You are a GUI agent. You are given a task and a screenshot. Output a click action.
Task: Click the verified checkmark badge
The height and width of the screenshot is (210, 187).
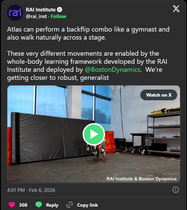pos(59,10)
